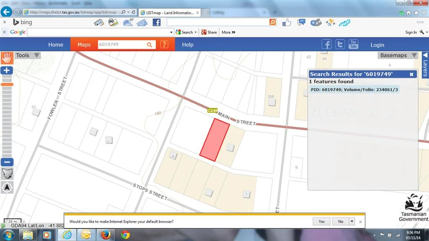This screenshot has height=241, width=429.
Task: Open the Help menu
Action: 187,44
